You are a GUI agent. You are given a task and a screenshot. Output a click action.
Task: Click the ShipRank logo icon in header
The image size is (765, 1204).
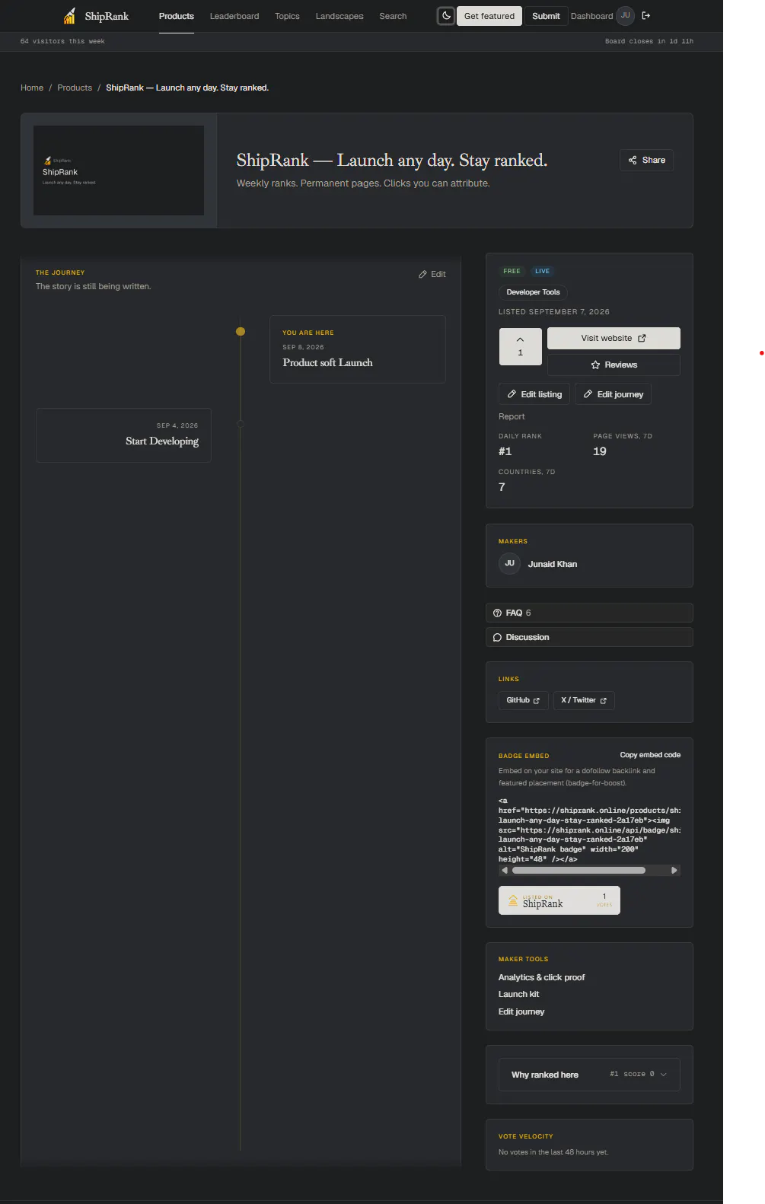pos(70,16)
